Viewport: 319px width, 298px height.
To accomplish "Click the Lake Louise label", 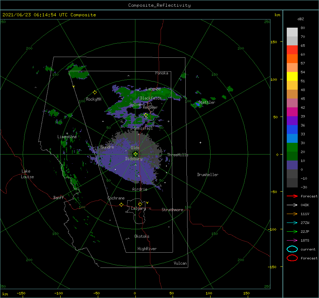I will [x=27, y=174].
